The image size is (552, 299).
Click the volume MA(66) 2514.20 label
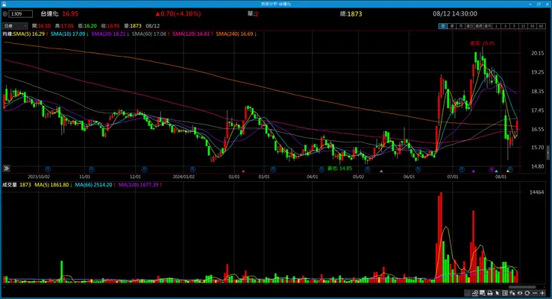(93, 185)
